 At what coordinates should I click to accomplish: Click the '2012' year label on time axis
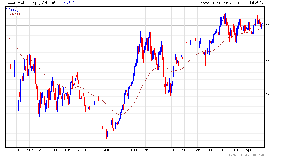(x=185, y=150)
